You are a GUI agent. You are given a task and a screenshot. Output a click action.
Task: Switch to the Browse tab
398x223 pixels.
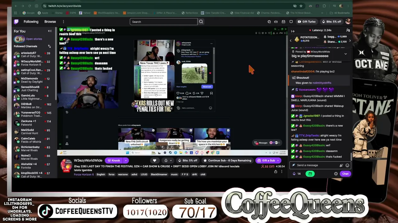click(x=50, y=22)
